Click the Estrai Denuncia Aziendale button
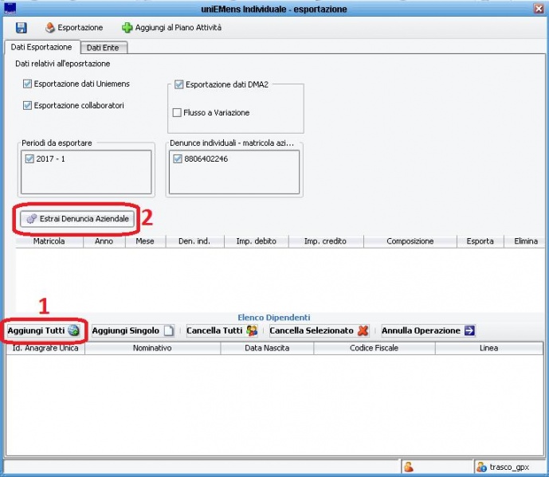The image size is (549, 477). pos(77,219)
